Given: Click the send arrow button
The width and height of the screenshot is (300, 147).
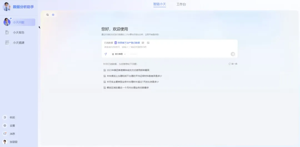Looking at the screenshot, I should pyautogui.click(x=233, y=54).
